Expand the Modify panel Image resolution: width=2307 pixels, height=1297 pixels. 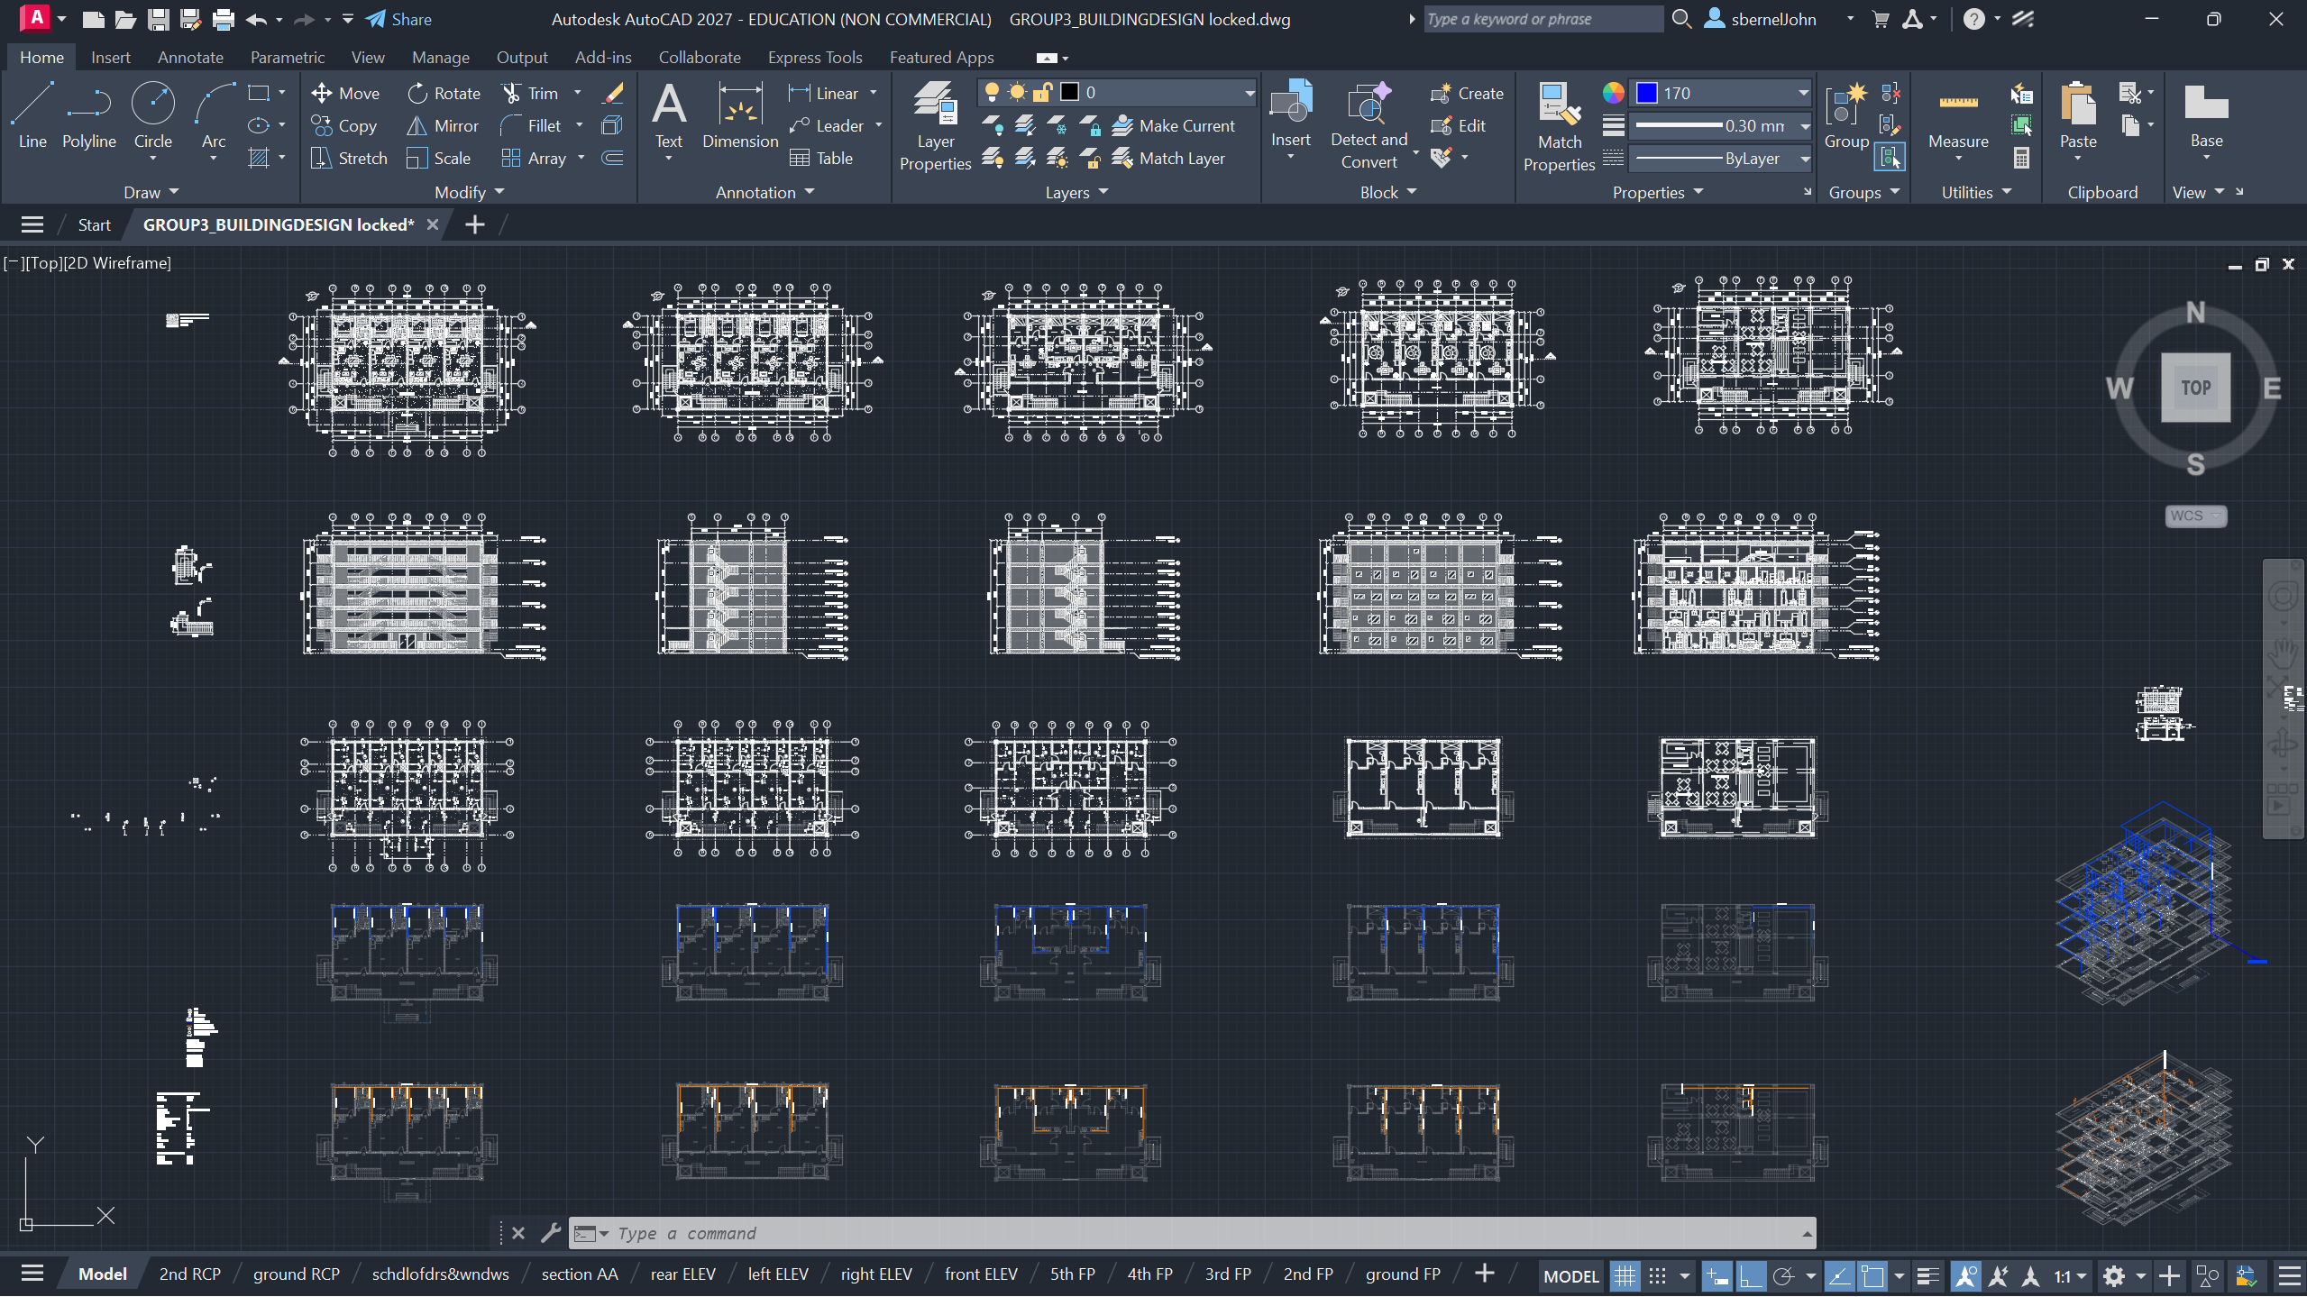tap(469, 192)
